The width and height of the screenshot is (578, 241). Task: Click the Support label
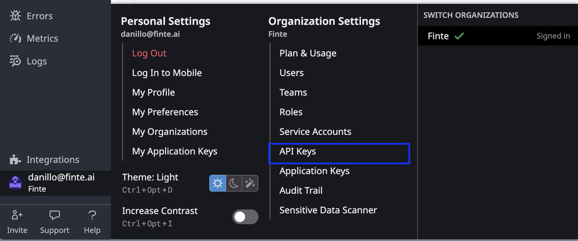(55, 230)
